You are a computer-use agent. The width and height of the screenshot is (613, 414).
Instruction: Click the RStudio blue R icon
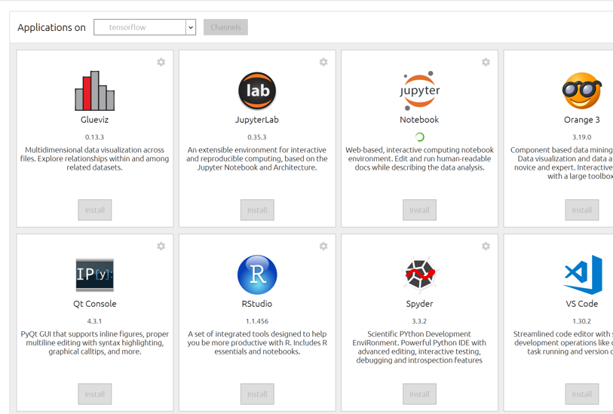pyautogui.click(x=257, y=275)
